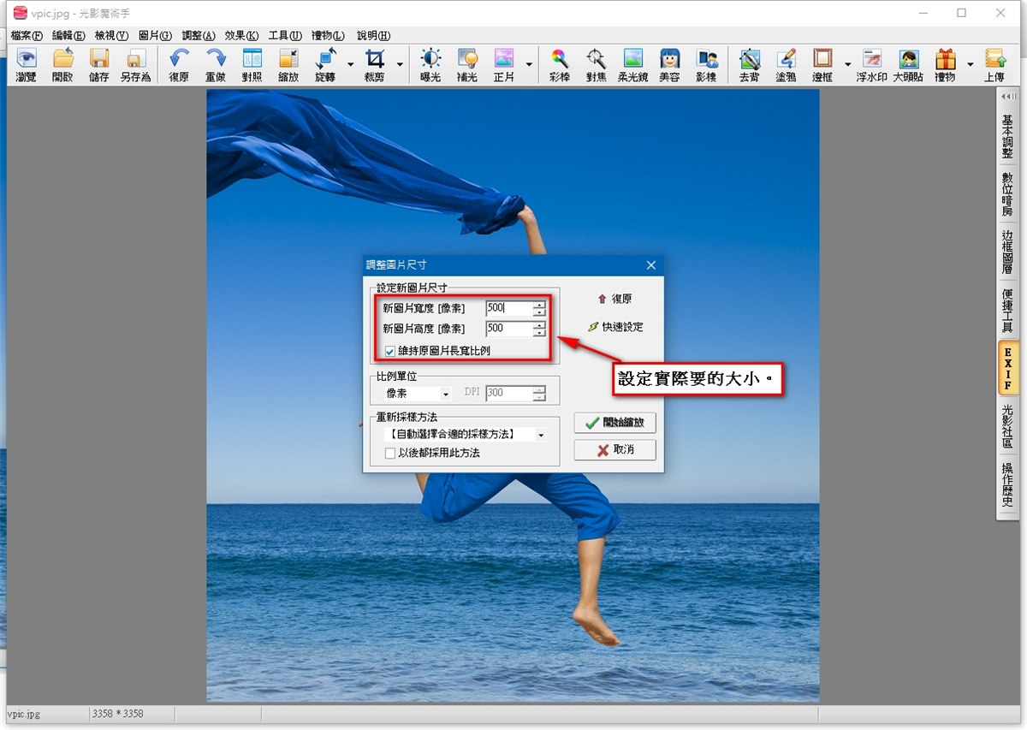Image resolution: width=1027 pixels, height=730 pixels.
Task: Select the 美容 (Beauty) portrait icon
Action: click(x=669, y=64)
